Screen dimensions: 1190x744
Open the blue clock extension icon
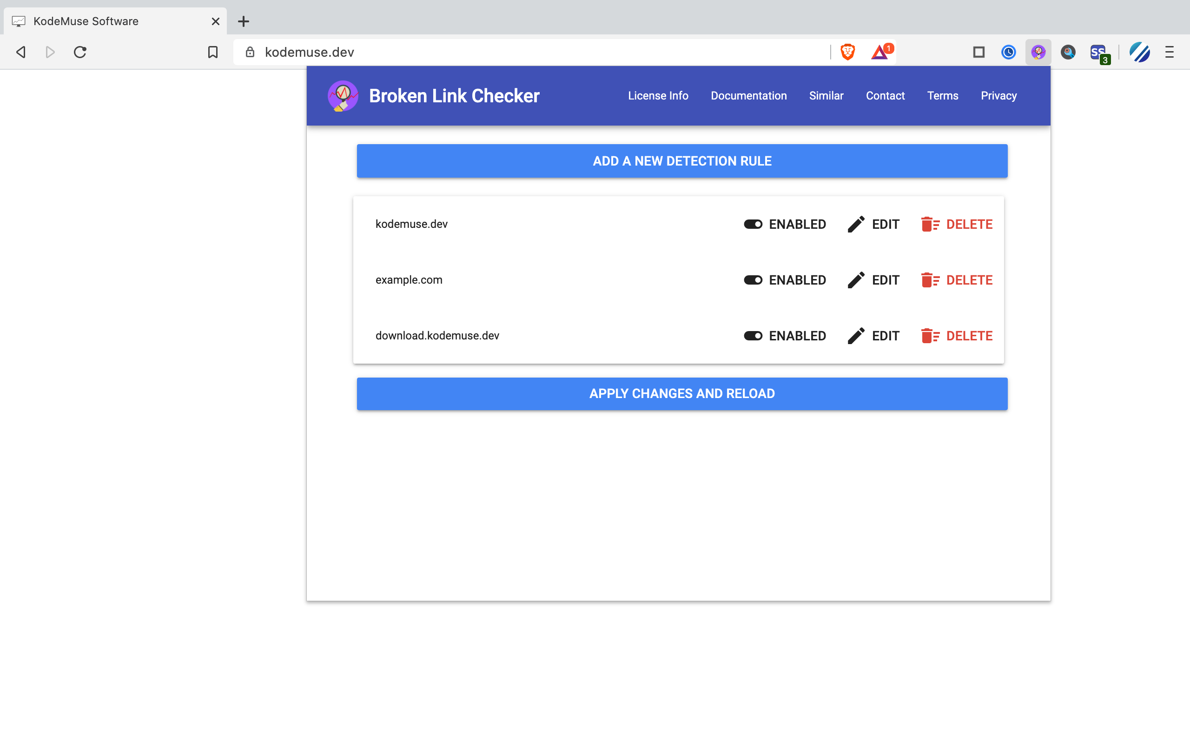(1009, 52)
